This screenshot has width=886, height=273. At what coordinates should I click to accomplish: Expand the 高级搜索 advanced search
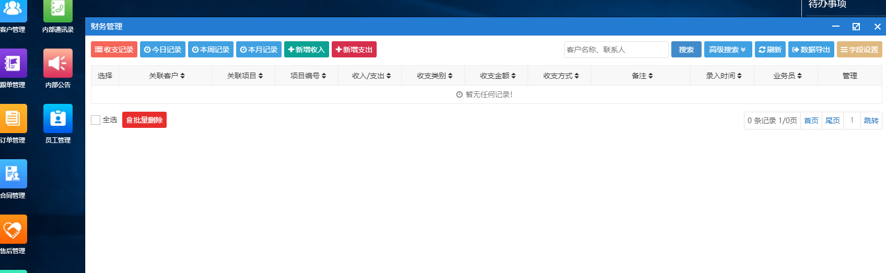(728, 50)
